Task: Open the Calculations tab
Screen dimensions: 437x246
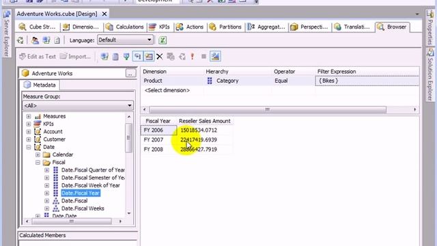Action: coord(124,27)
